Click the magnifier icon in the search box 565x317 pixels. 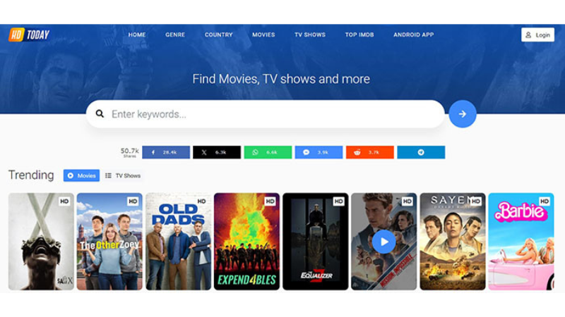[x=100, y=114]
